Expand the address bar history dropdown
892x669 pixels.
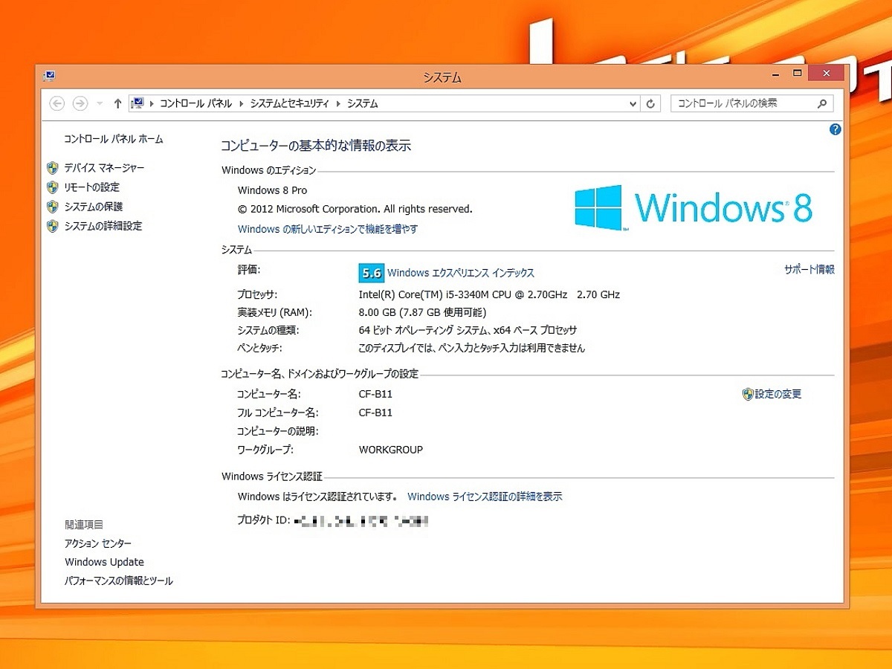coord(633,104)
